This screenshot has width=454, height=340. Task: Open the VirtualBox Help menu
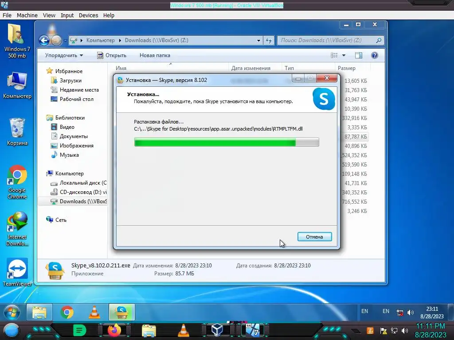click(109, 15)
